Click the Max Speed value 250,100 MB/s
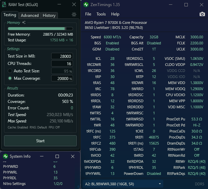This screenshot has width=208, height=189. (61, 121)
